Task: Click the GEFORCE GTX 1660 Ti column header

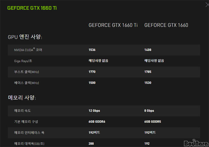Action: click(113, 25)
